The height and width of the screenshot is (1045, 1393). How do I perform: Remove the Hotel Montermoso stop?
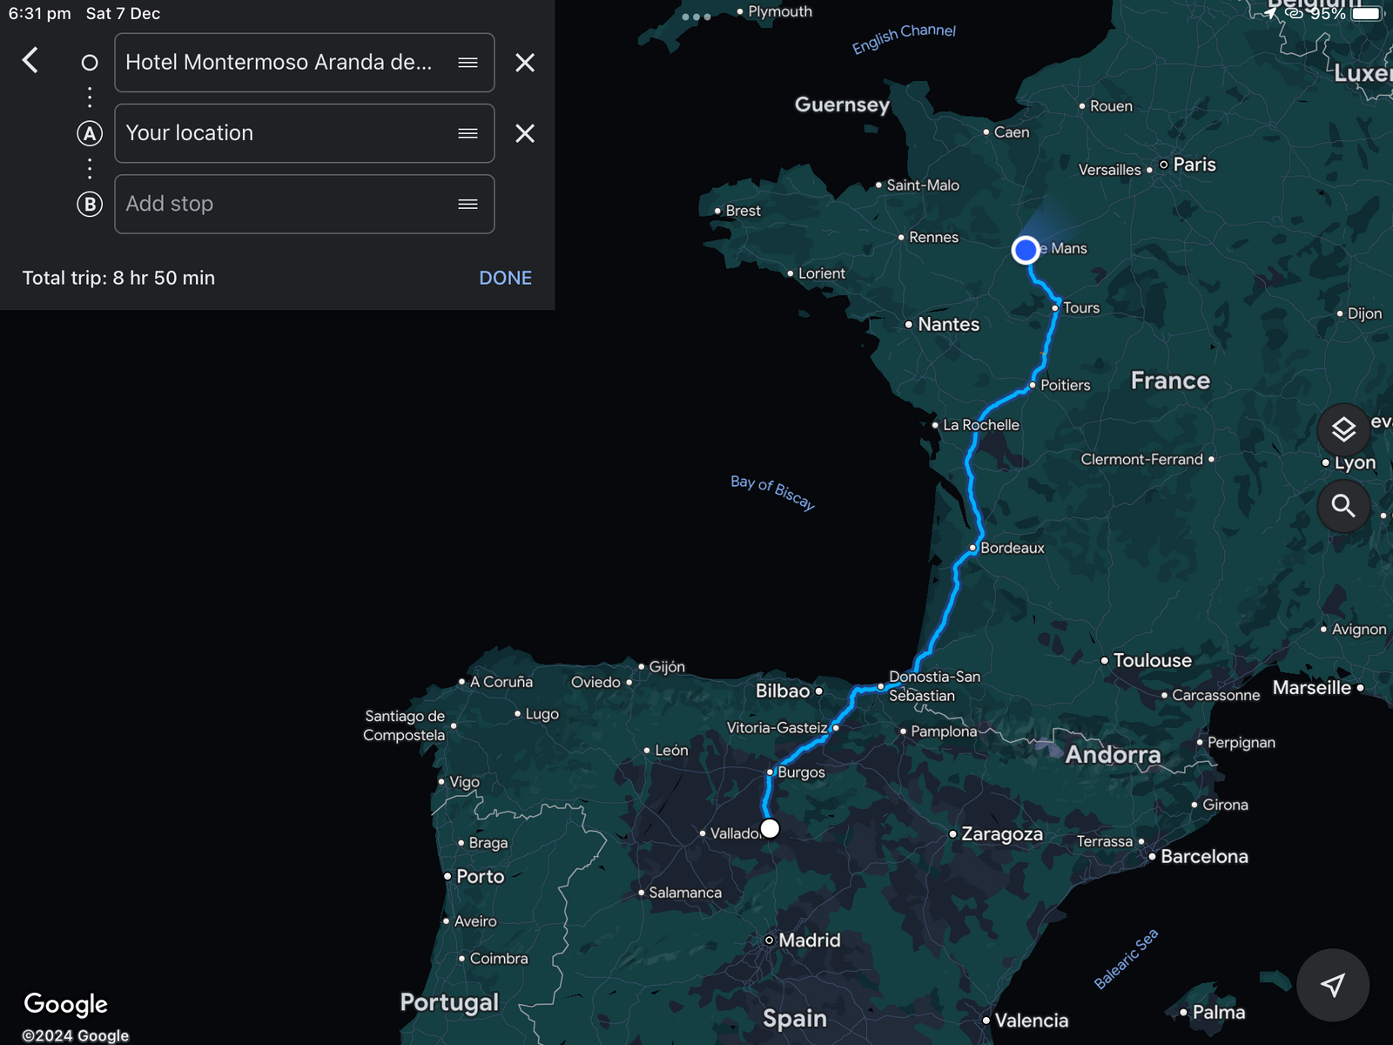(x=524, y=63)
